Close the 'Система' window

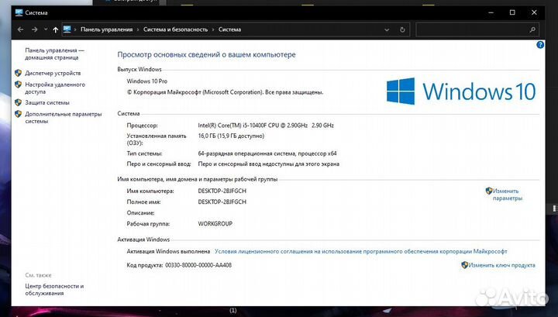pyautogui.click(x=534, y=12)
